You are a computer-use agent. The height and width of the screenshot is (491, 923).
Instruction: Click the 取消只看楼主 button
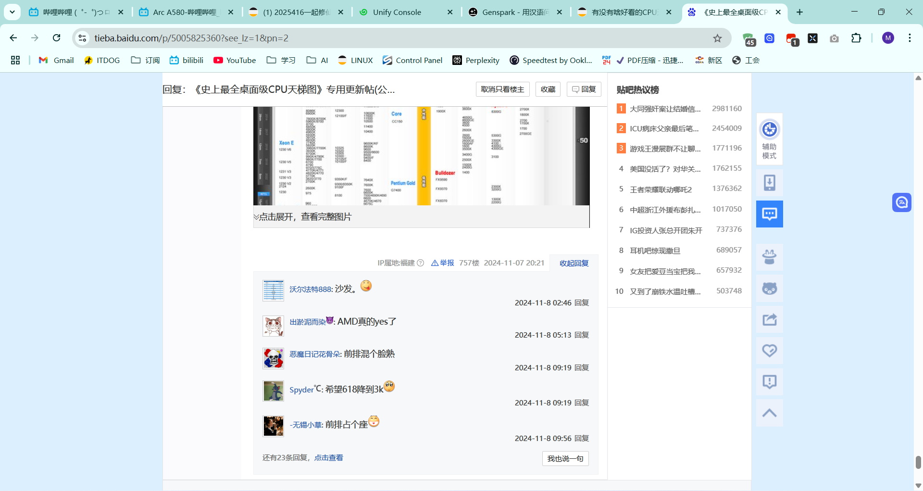(x=502, y=89)
